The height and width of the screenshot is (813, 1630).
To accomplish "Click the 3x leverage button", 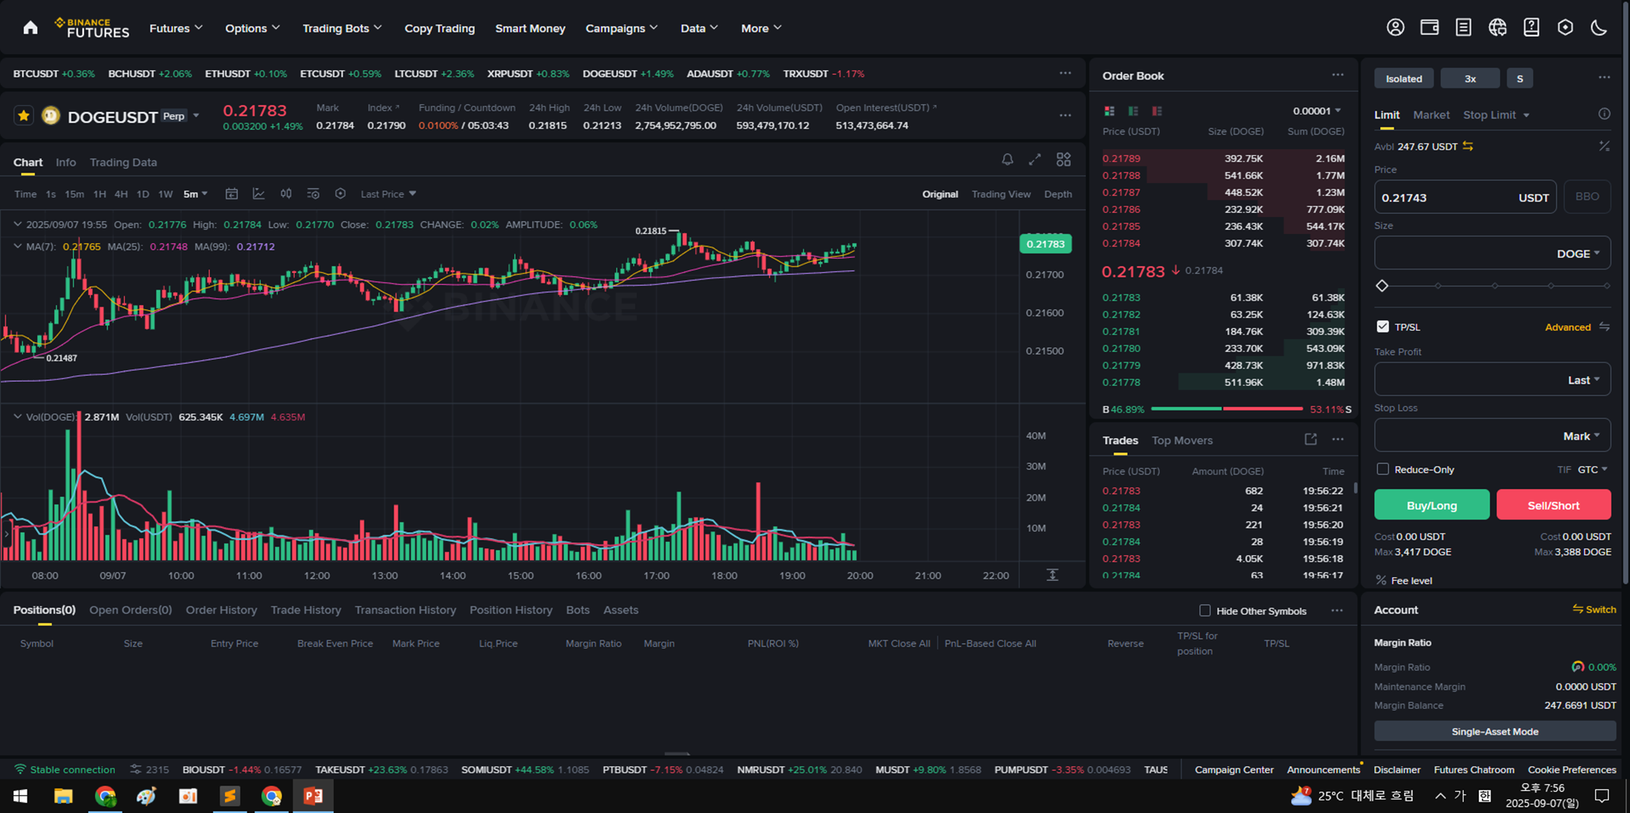I will (x=1469, y=78).
